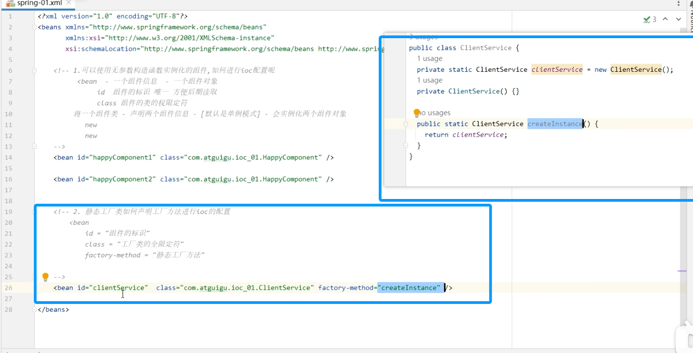Click the 'return clientService;' statement in the popup
The image size is (693, 353).
pyautogui.click(x=466, y=135)
